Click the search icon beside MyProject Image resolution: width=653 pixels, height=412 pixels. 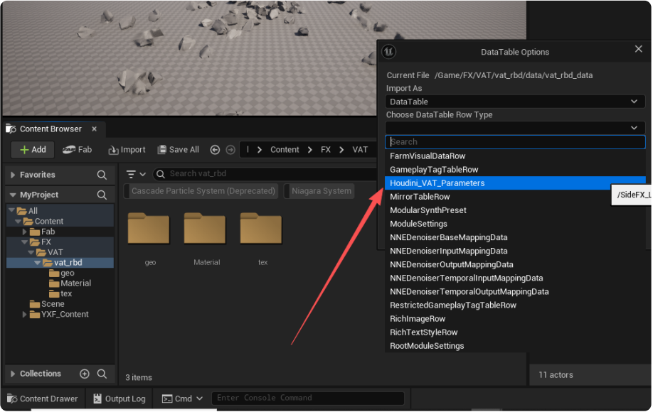[102, 195]
